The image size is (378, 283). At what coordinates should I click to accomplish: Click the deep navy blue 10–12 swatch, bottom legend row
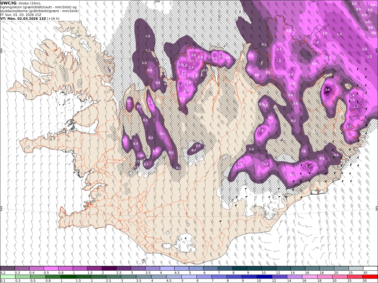(264, 277)
